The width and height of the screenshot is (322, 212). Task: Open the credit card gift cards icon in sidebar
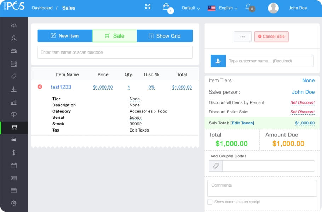(14, 191)
